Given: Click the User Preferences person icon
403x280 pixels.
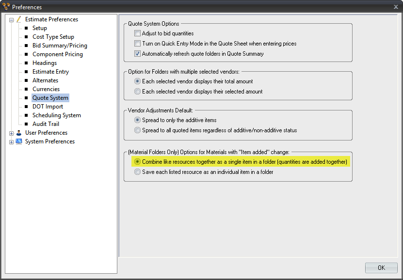Looking at the screenshot, I should 19,133.
